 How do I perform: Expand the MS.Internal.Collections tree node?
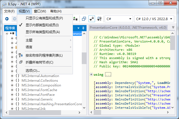click(12, 81)
